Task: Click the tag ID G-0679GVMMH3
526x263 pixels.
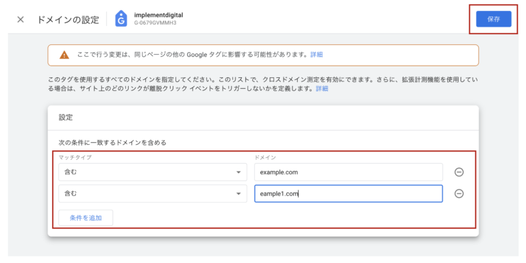Action: pyautogui.click(x=155, y=23)
